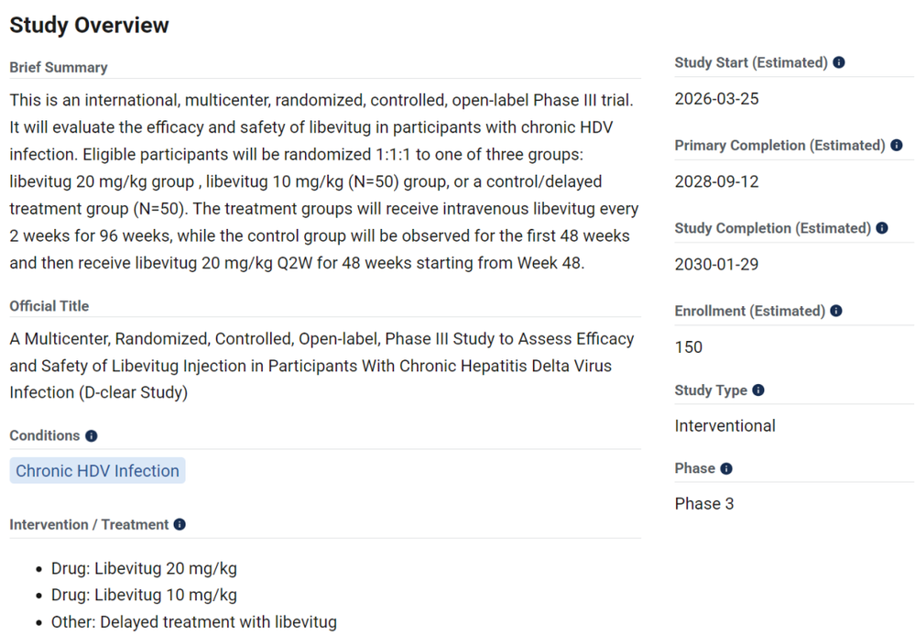Click the study completion date 2030-01-29
Screen dimensions: 915x636
coord(716,265)
